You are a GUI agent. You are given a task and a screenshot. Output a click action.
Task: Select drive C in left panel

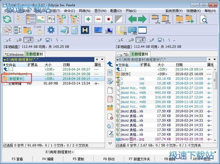[7, 40]
